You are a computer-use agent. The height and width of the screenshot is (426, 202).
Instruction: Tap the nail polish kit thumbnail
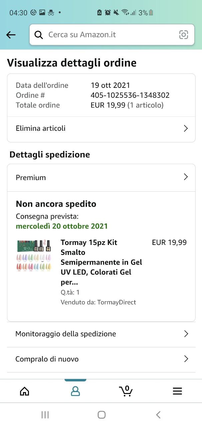[x=34, y=256]
